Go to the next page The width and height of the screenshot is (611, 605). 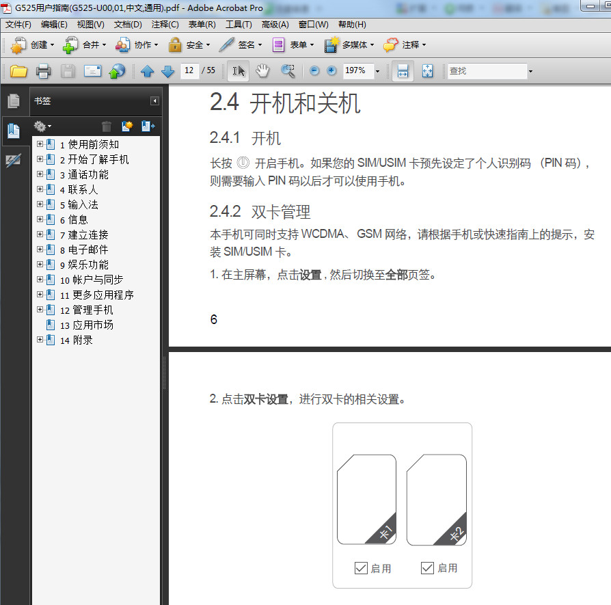click(167, 70)
